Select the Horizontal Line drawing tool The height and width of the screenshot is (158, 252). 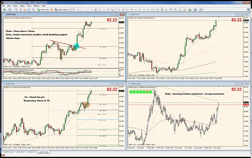pyautogui.click(x=87, y=10)
